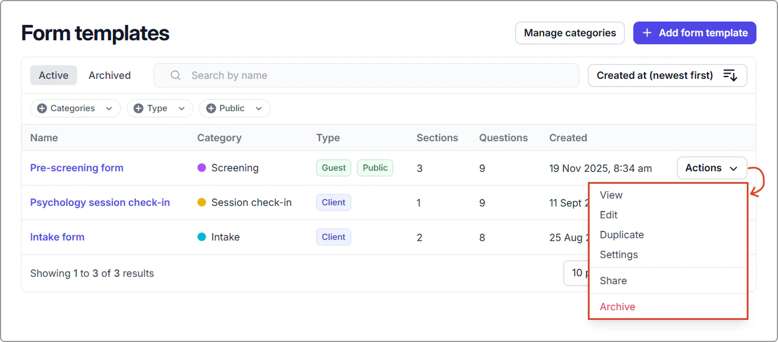Click the Type column header
Screen dimensions: 778x342
[x=328, y=138]
